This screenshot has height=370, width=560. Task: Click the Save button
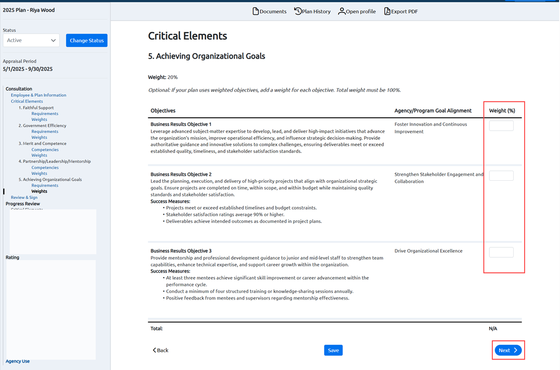(x=333, y=351)
